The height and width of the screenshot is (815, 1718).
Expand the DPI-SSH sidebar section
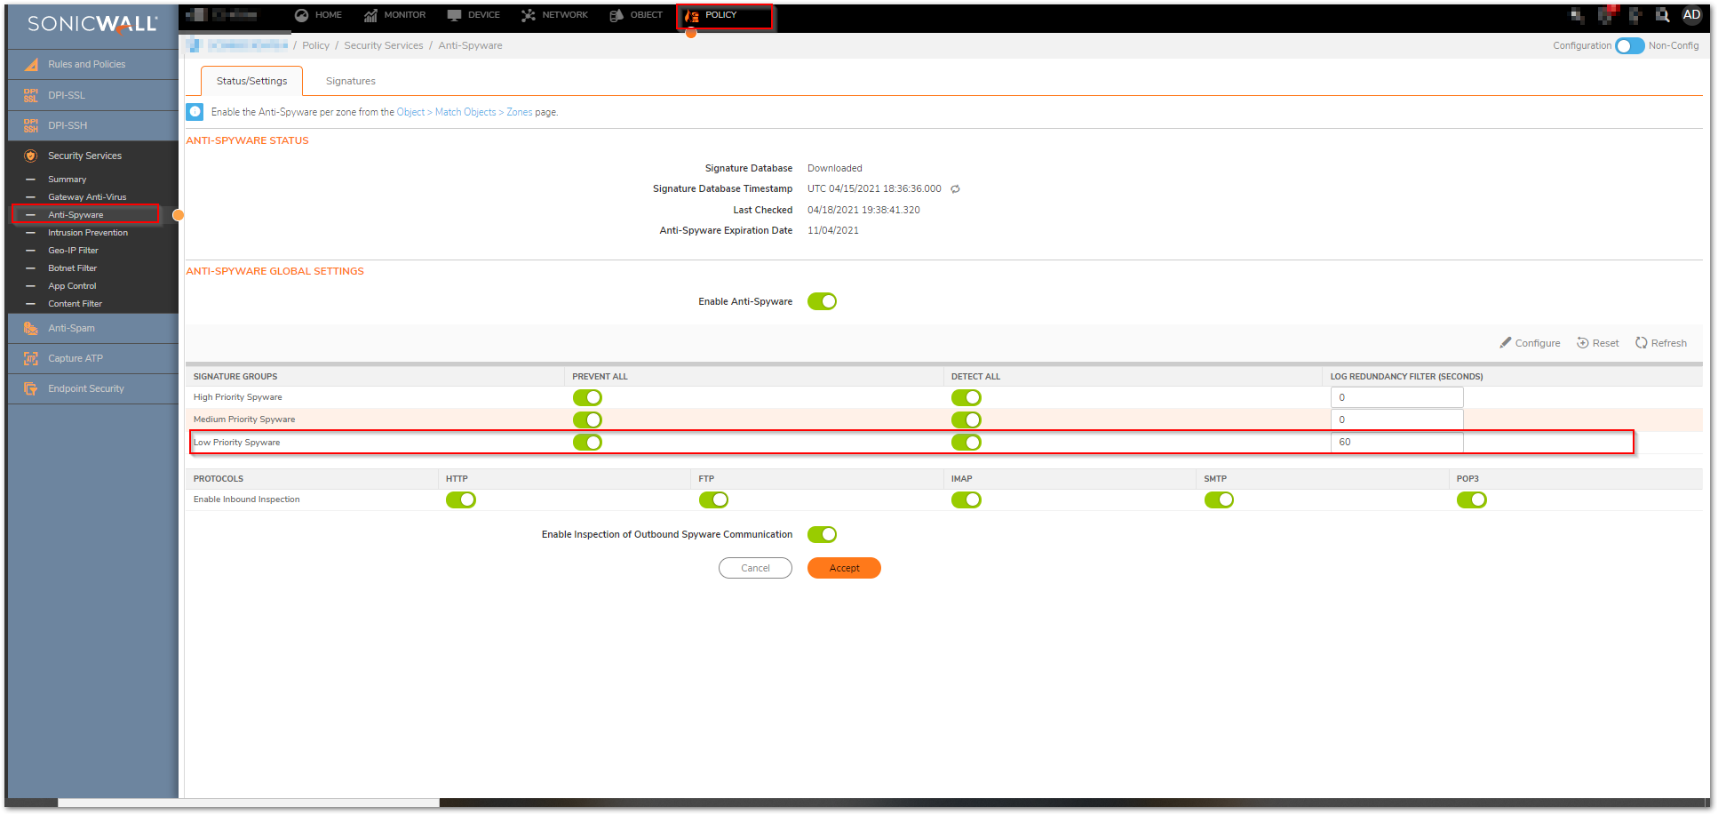(x=68, y=125)
